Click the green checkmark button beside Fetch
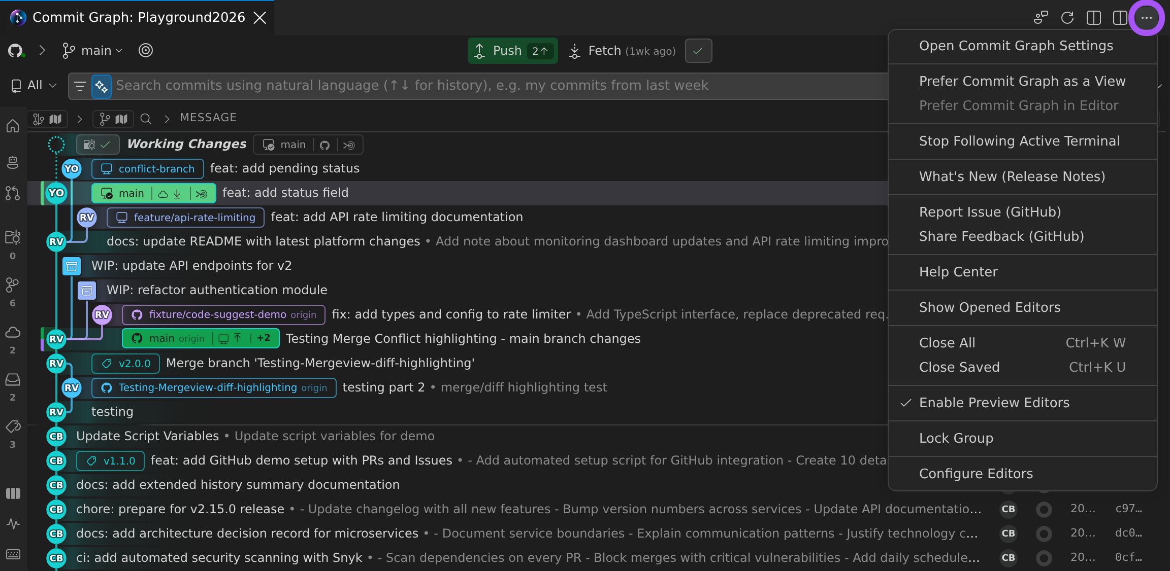 click(x=698, y=51)
